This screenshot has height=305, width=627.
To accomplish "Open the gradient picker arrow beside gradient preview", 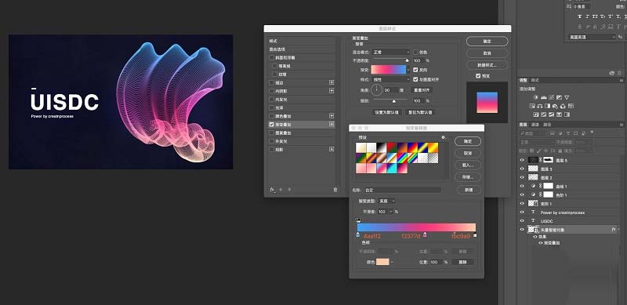I will [x=408, y=70].
